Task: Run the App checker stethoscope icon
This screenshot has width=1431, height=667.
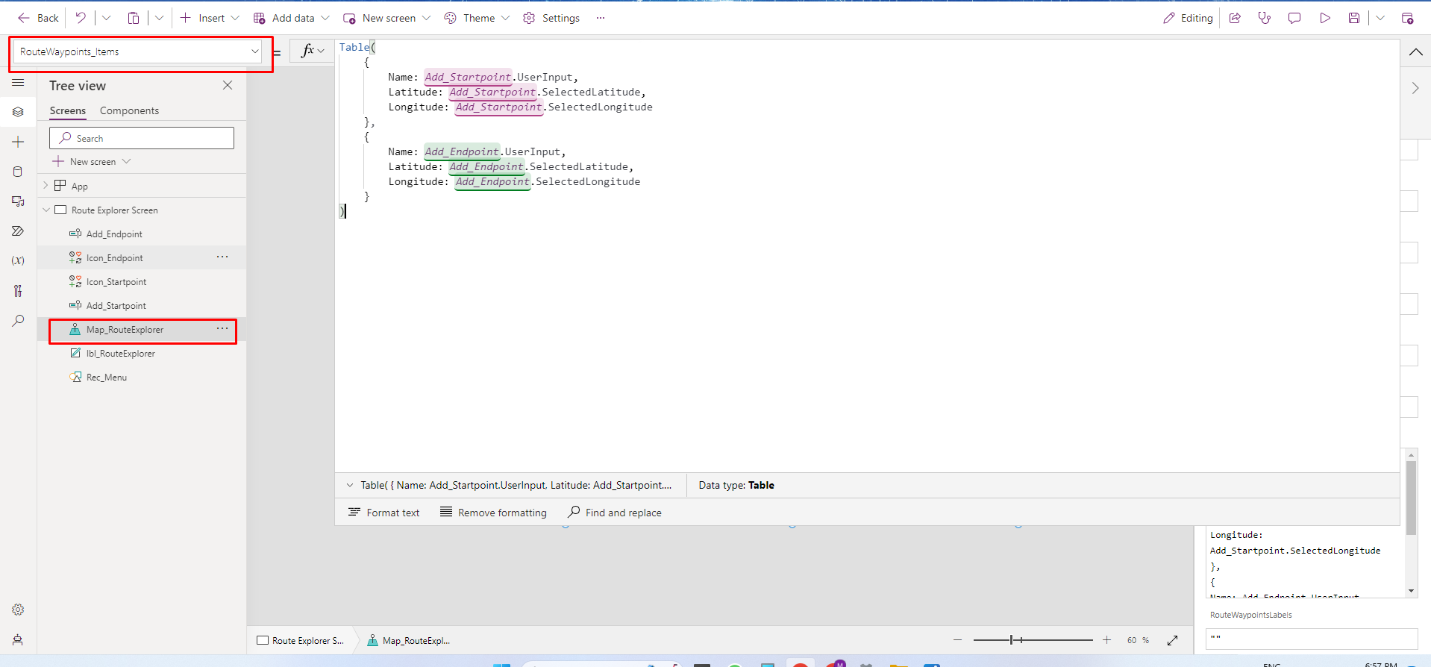Action: (1264, 18)
